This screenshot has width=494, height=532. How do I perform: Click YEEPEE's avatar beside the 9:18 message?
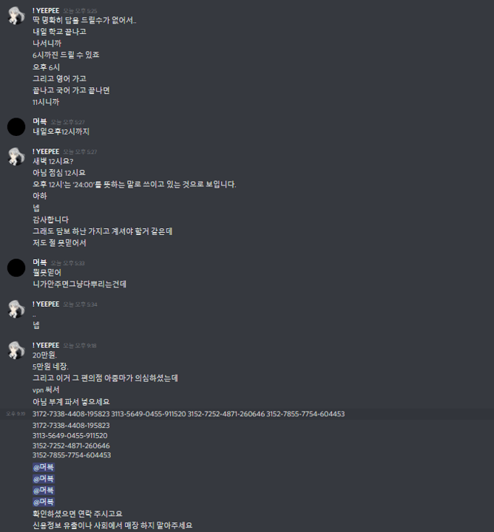click(x=16, y=350)
